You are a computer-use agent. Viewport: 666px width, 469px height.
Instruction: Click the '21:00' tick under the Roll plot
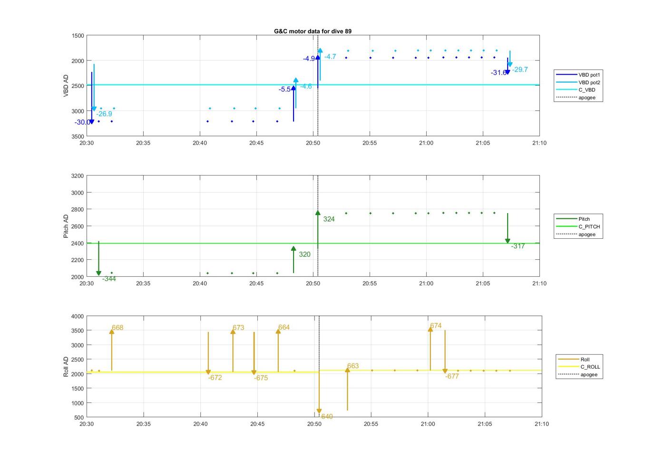428,424
